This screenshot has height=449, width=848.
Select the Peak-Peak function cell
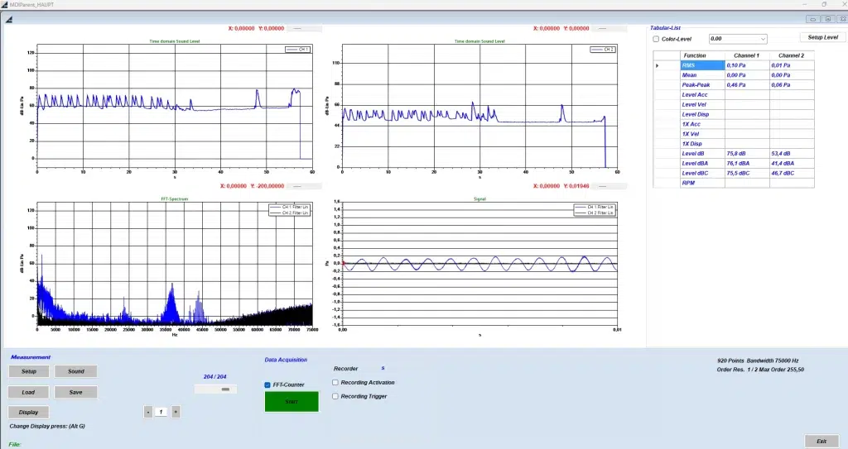pyautogui.click(x=702, y=85)
